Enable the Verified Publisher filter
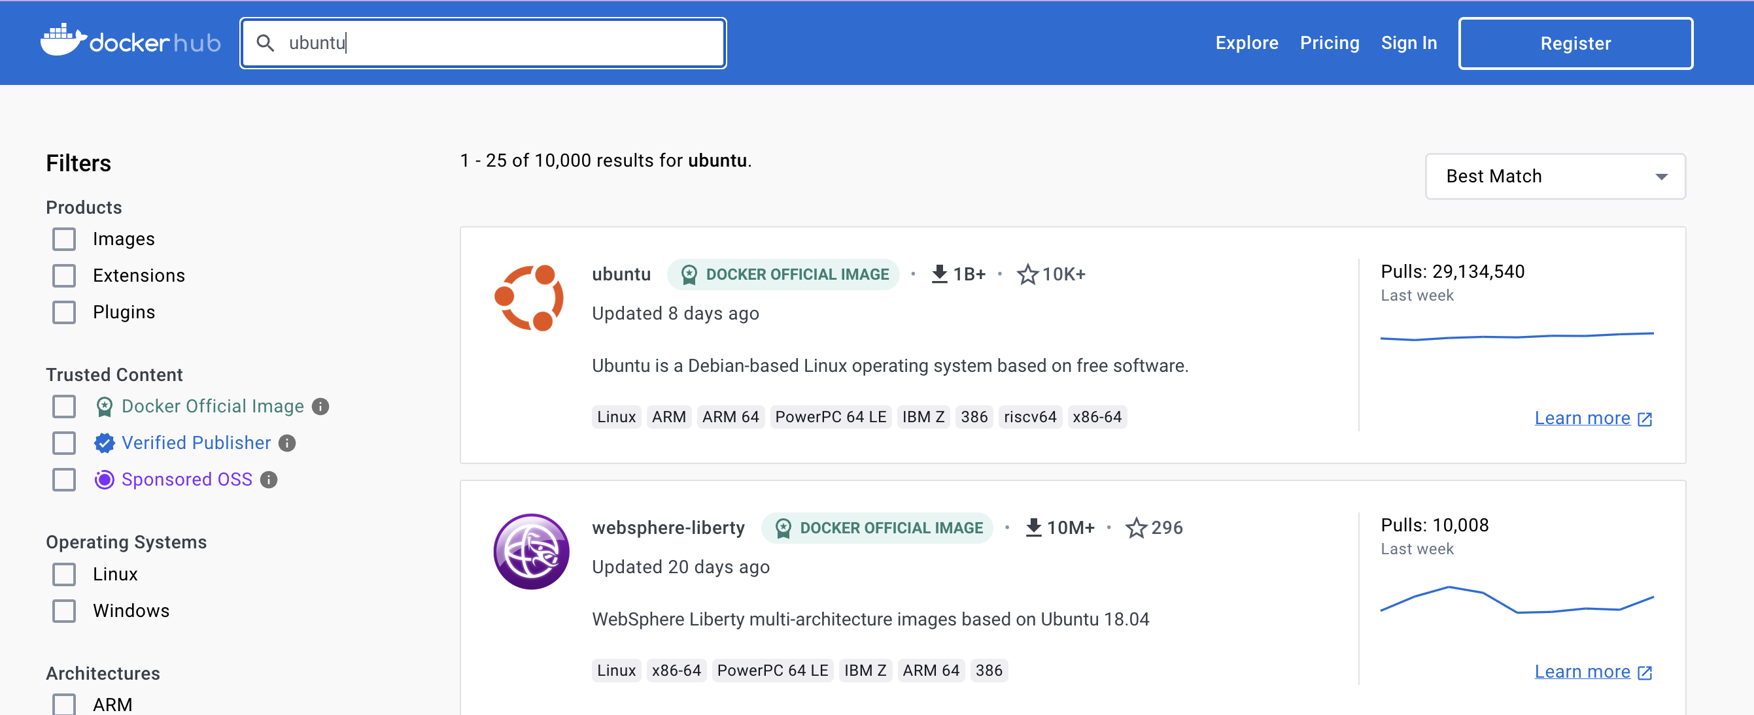This screenshot has width=1754, height=715. 63,443
